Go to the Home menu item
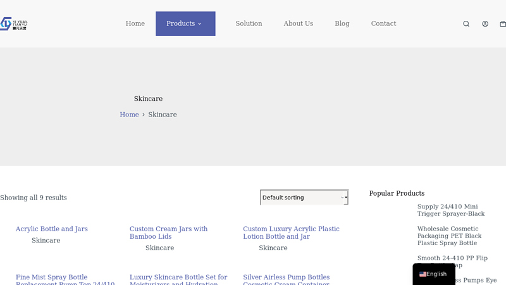506x285 pixels. point(135,23)
